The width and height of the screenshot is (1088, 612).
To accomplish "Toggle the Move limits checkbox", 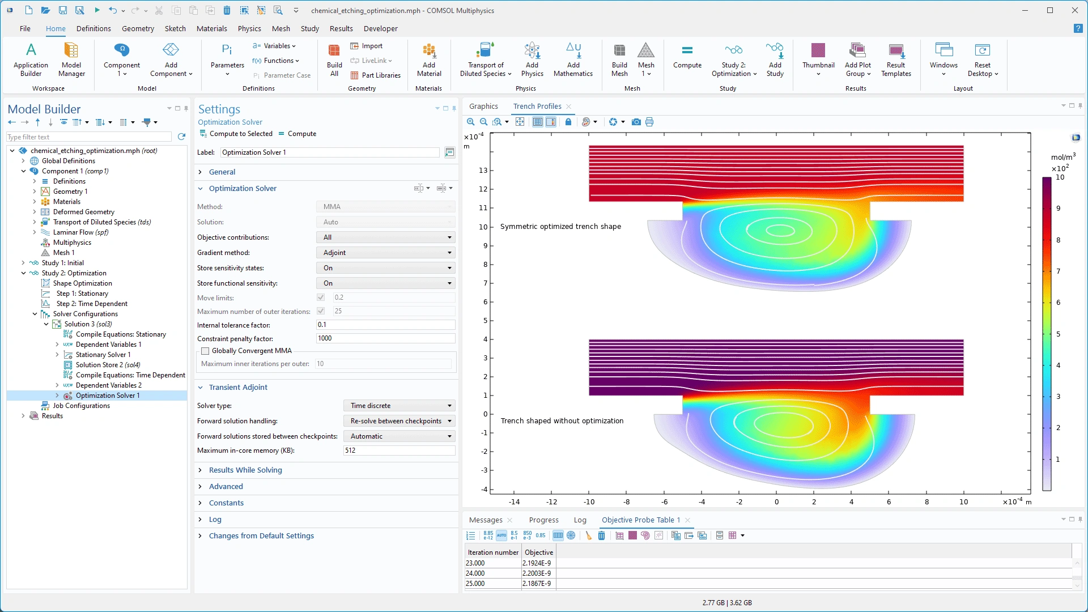I will (321, 297).
